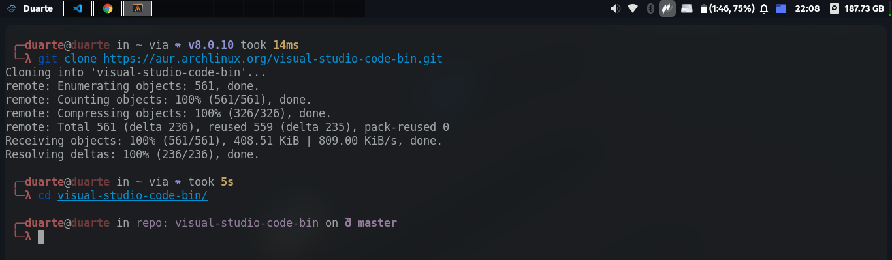Open the notification bell icon
The image size is (892, 260).
[x=764, y=8]
